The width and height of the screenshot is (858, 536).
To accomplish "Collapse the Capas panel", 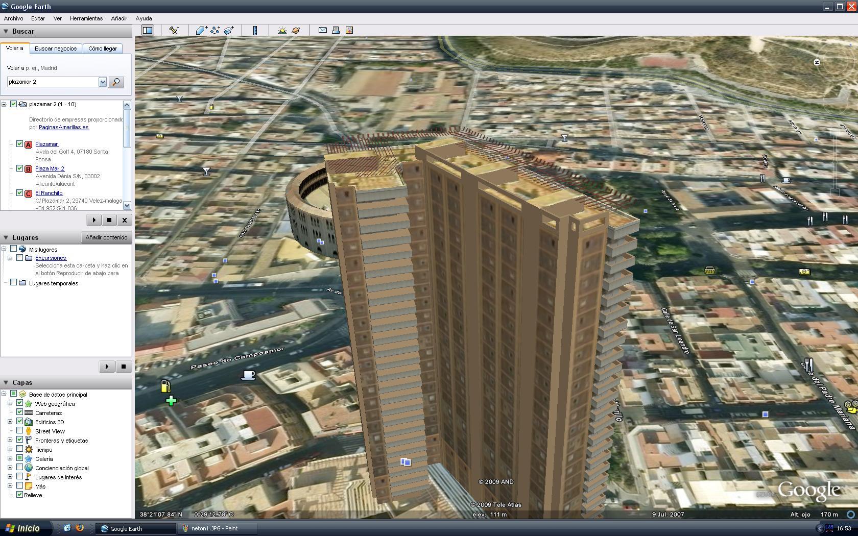I will point(6,382).
